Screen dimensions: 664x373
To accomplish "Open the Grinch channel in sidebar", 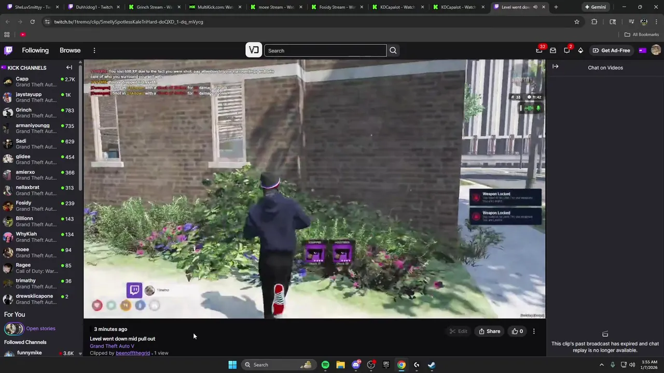I will pyautogui.click(x=40, y=113).
